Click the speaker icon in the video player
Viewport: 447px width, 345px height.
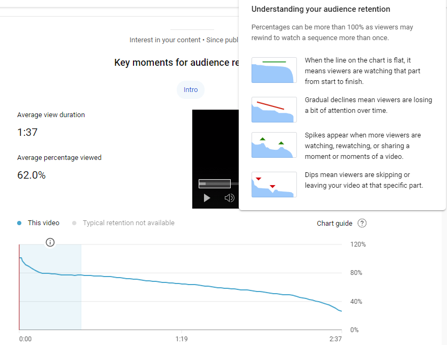229,197
